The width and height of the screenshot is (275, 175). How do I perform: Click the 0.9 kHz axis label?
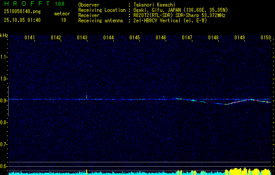tap(3, 101)
